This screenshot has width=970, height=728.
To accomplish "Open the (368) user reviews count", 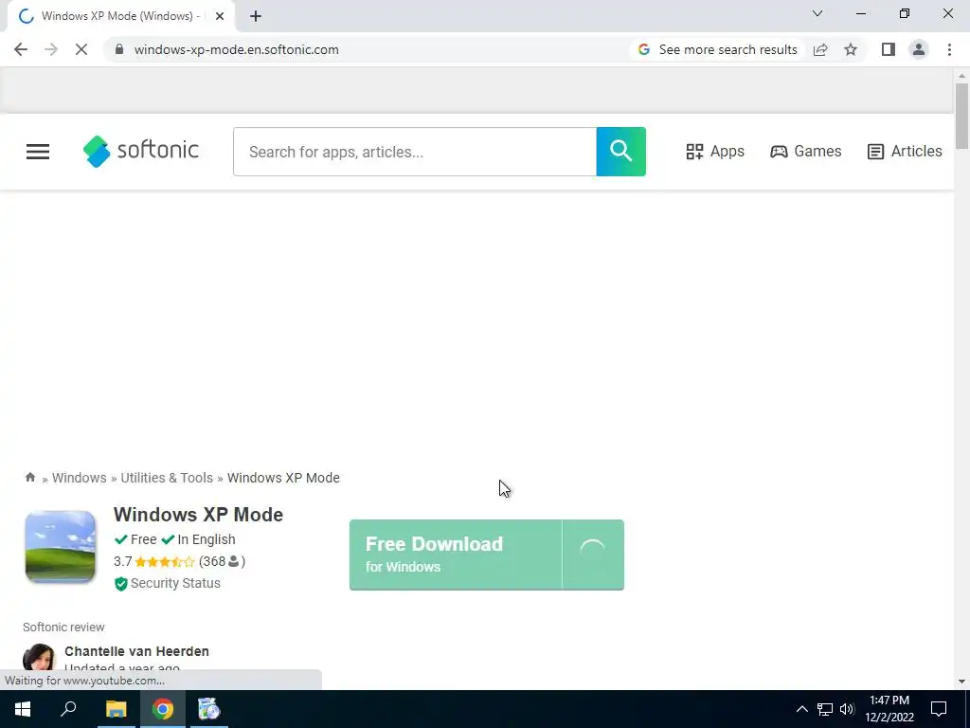I will tap(222, 561).
